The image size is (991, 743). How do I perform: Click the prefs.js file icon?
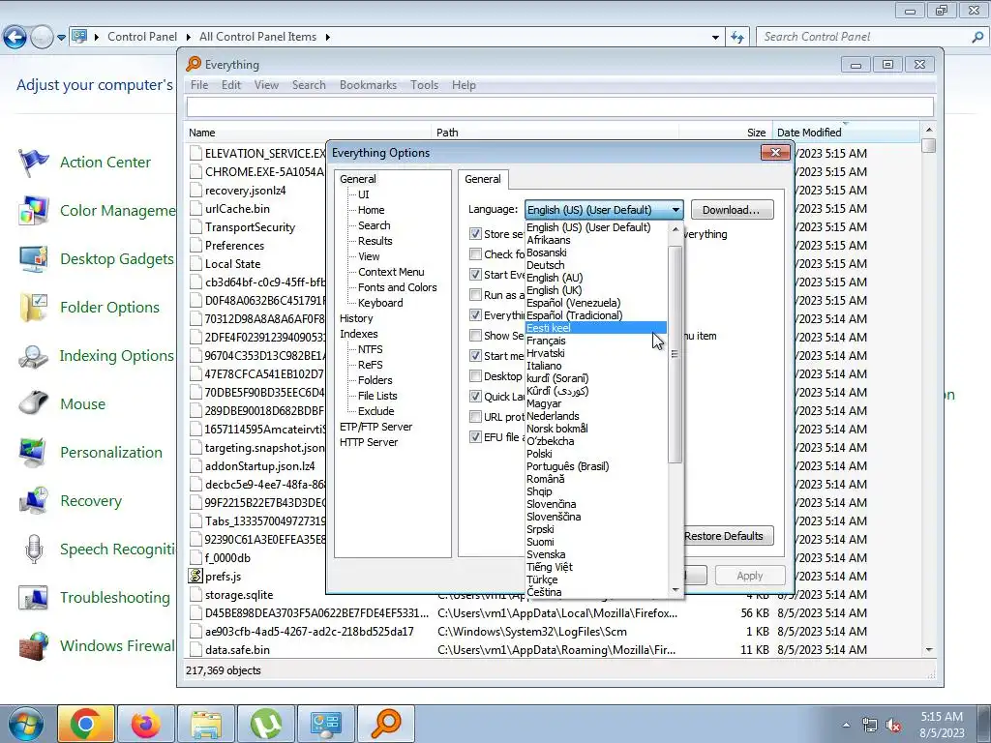(x=195, y=577)
